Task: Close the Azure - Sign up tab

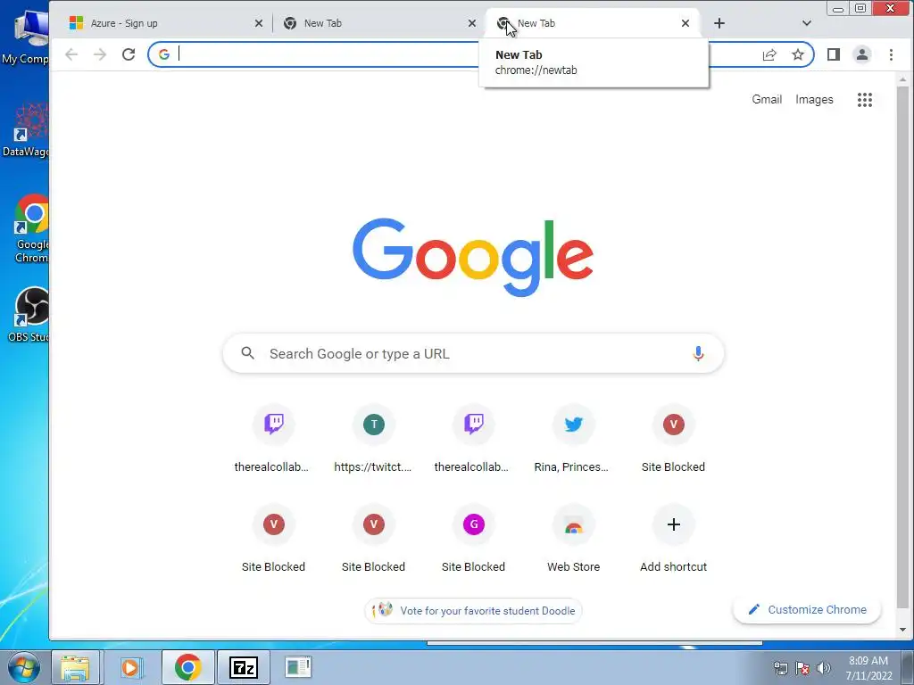Action: pyautogui.click(x=259, y=23)
